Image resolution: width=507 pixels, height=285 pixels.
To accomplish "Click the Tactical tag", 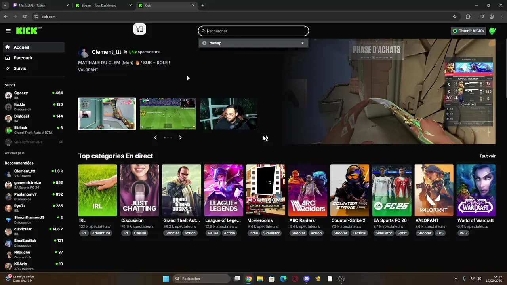I will click(x=359, y=233).
